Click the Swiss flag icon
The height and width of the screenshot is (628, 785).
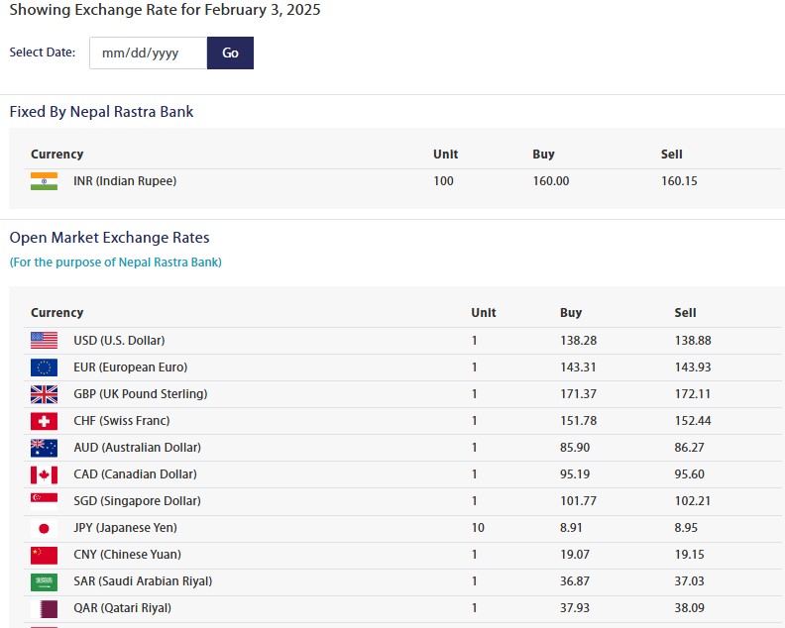point(44,421)
